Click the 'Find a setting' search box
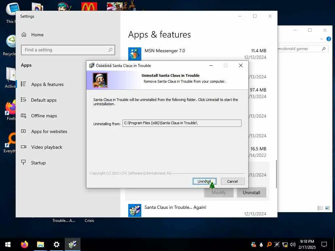Image resolution: width=335 pixels, height=251 pixels. click(x=68, y=50)
